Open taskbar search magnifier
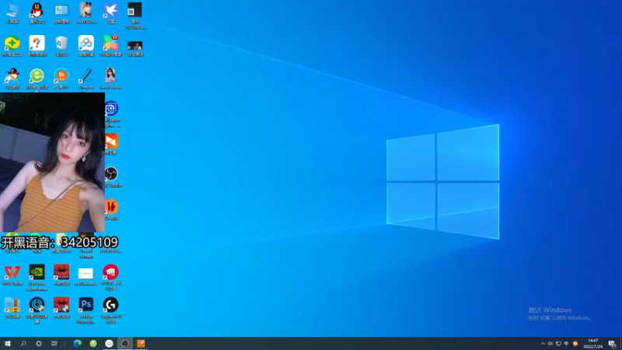The height and width of the screenshot is (350, 622). pos(23,344)
